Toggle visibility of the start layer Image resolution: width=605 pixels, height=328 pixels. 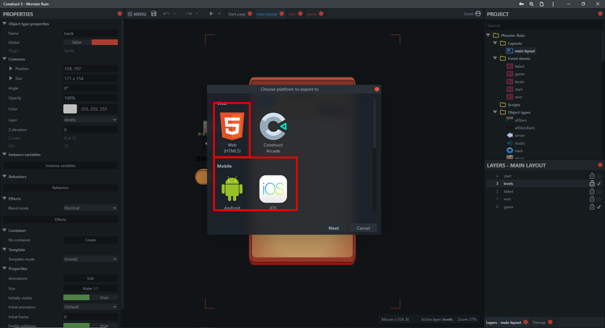point(599,176)
